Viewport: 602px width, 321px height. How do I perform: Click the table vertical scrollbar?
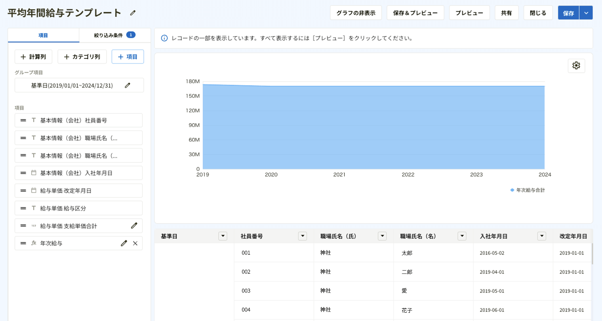592,254
